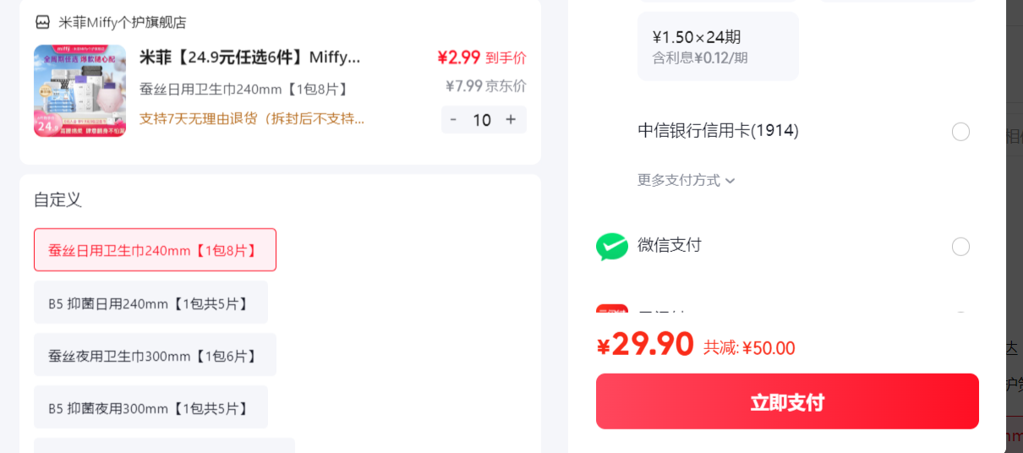1023x453 pixels.
Task: Click the green WeChat Pay icon
Action: [x=612, y=246]
